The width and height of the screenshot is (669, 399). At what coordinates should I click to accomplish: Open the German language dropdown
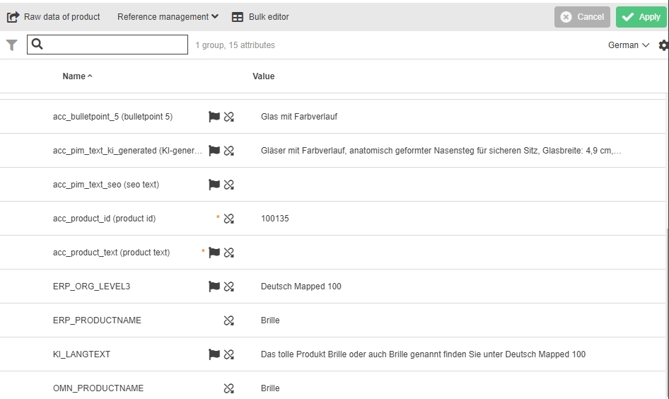[x=628, y=45]
